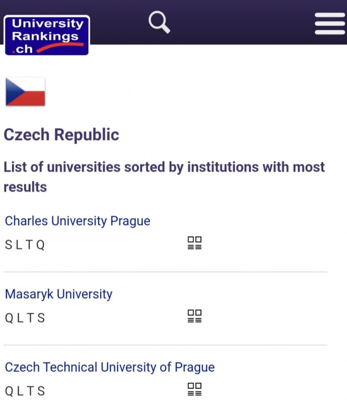
Task: Select the T ranking under Charles University Prague
Action: 29,245
